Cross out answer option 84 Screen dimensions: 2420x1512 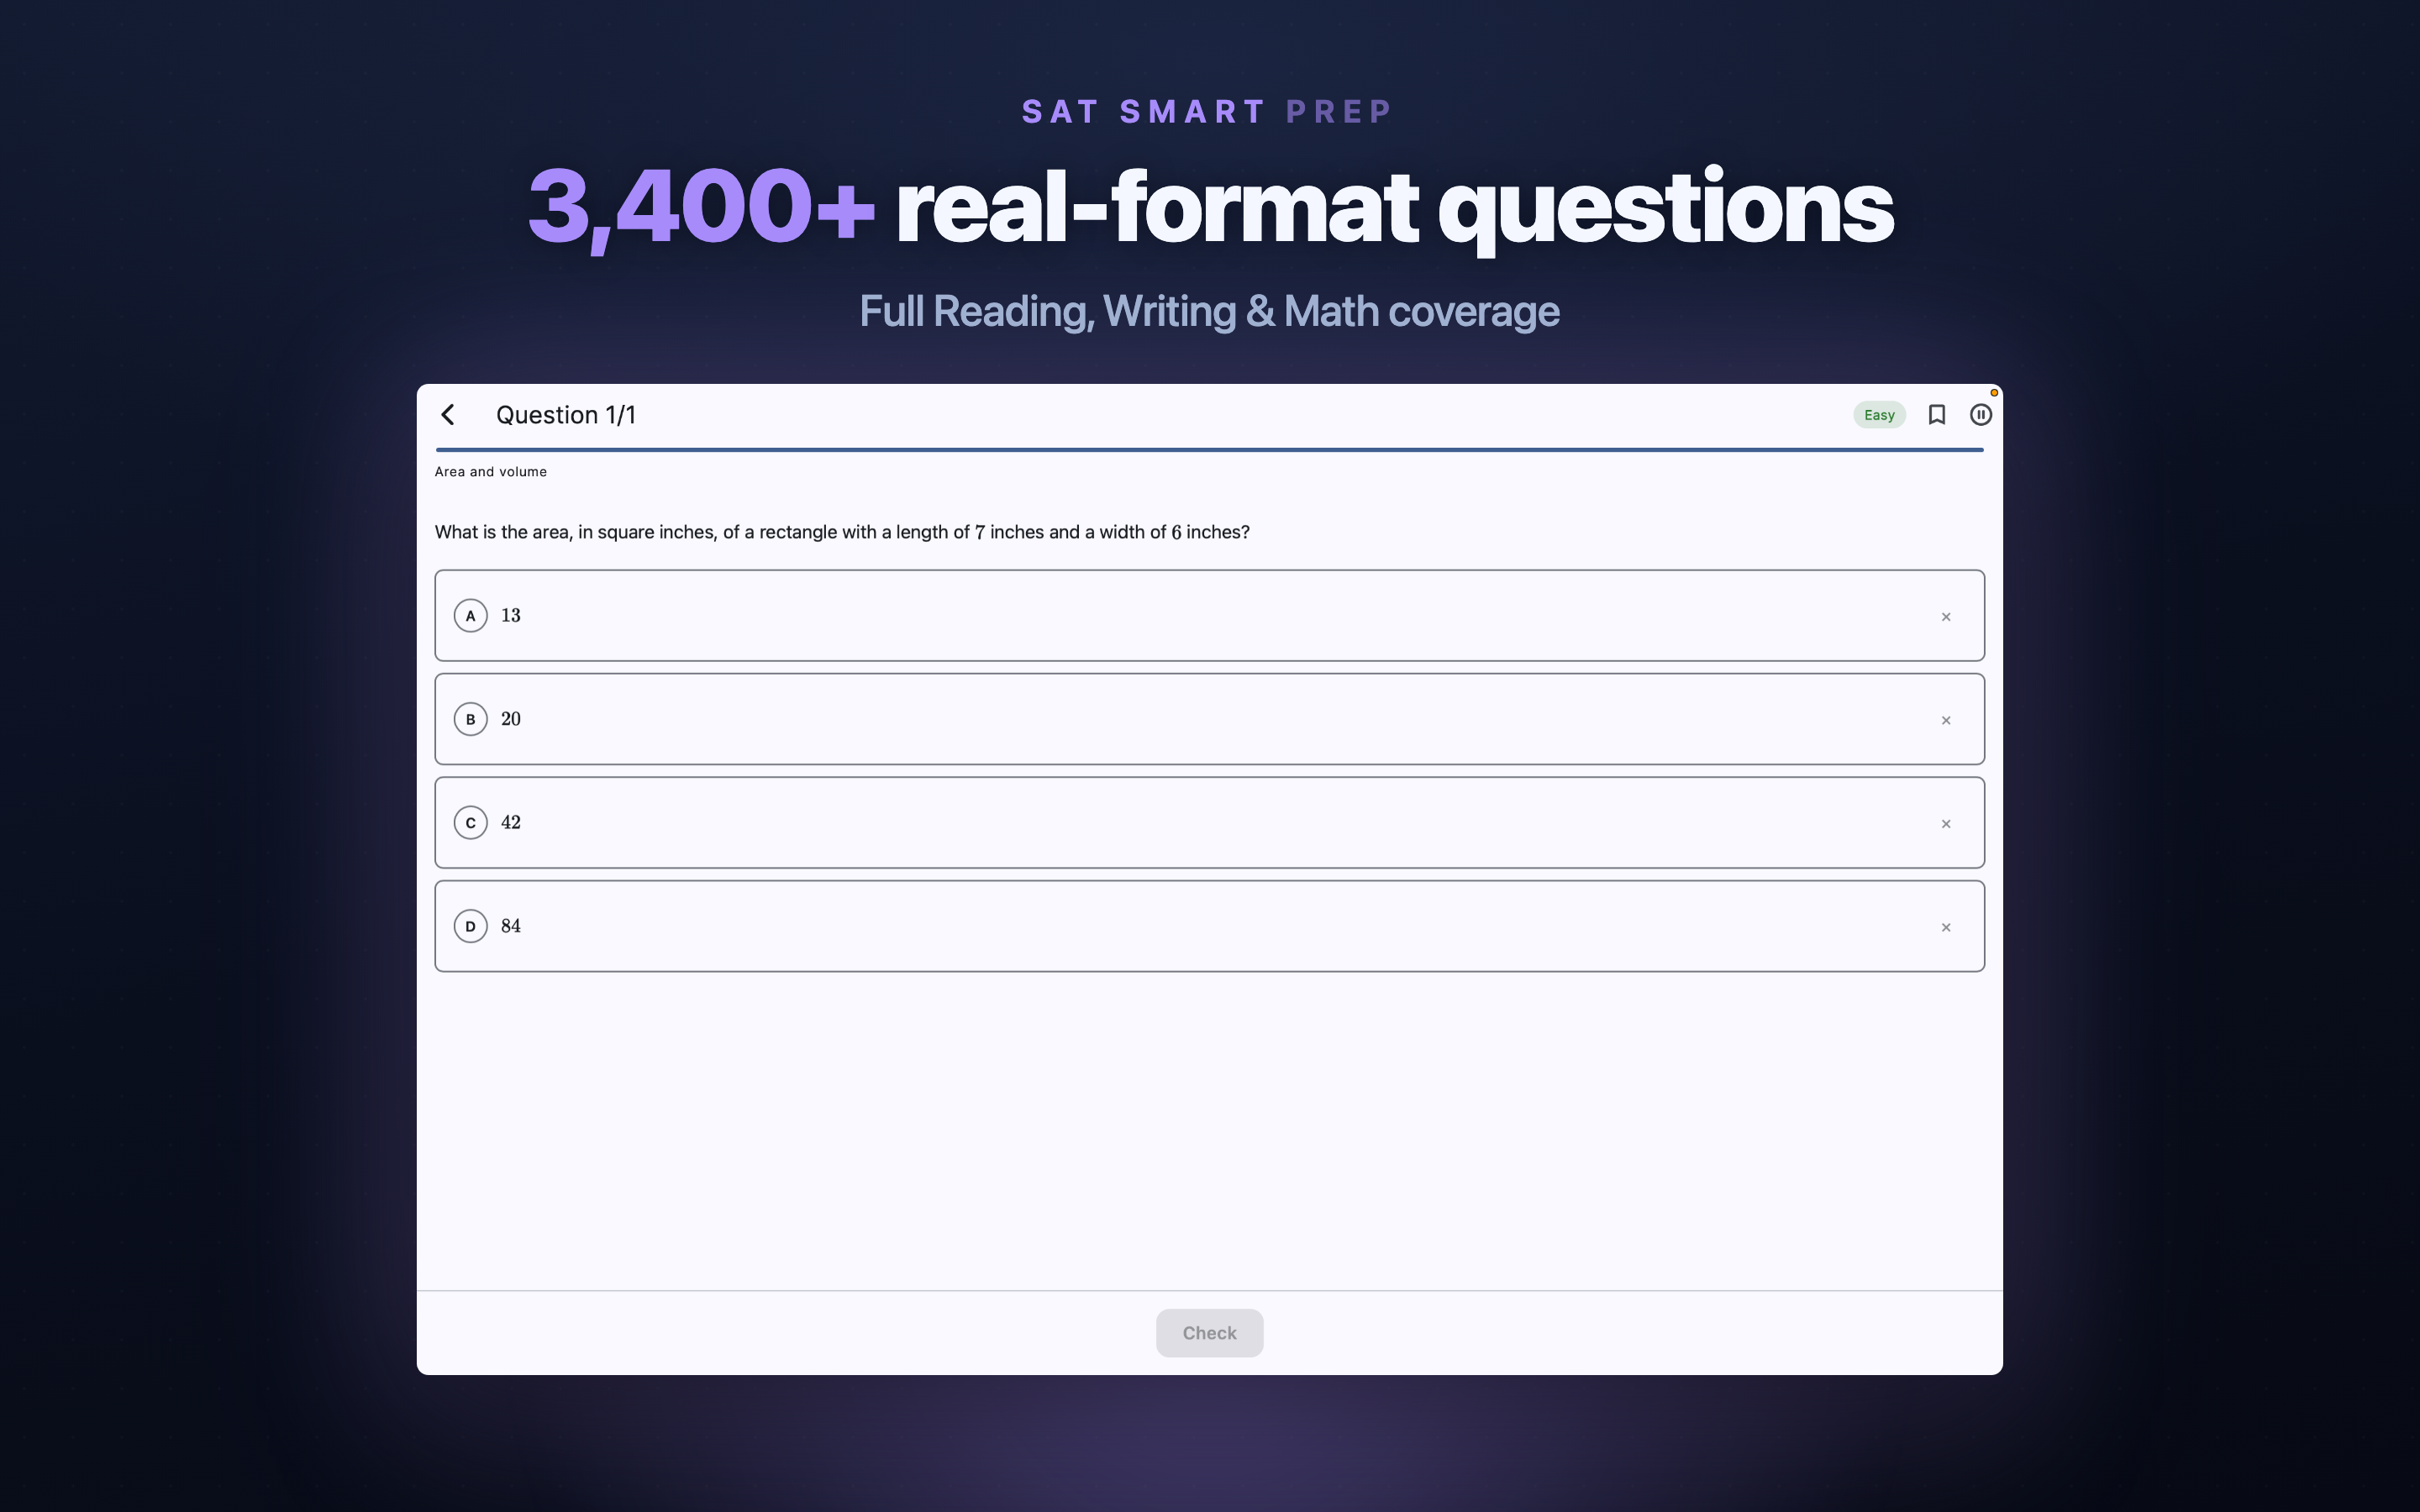[1946, 927]
